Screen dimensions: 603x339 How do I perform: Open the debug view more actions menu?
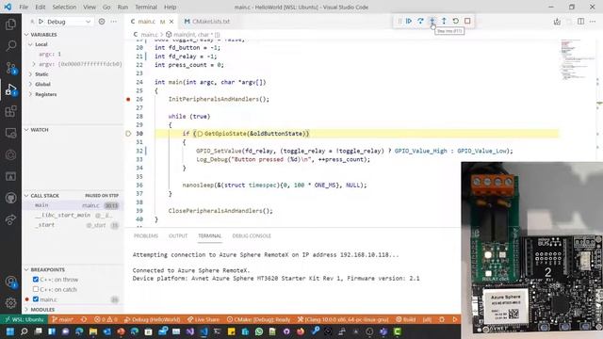point(113,22)
